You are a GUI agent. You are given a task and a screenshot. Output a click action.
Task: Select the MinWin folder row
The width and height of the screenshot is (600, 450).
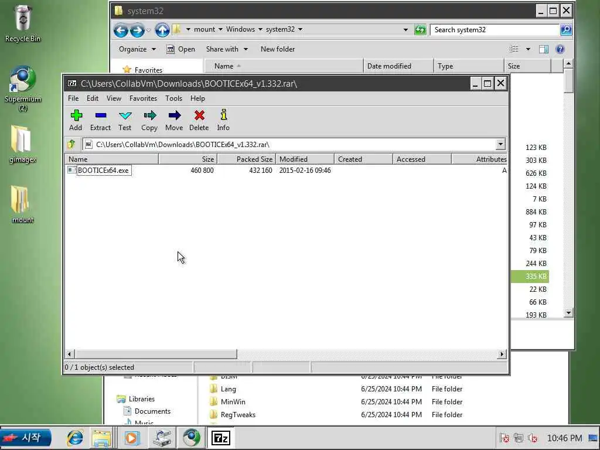click(233, 402)
